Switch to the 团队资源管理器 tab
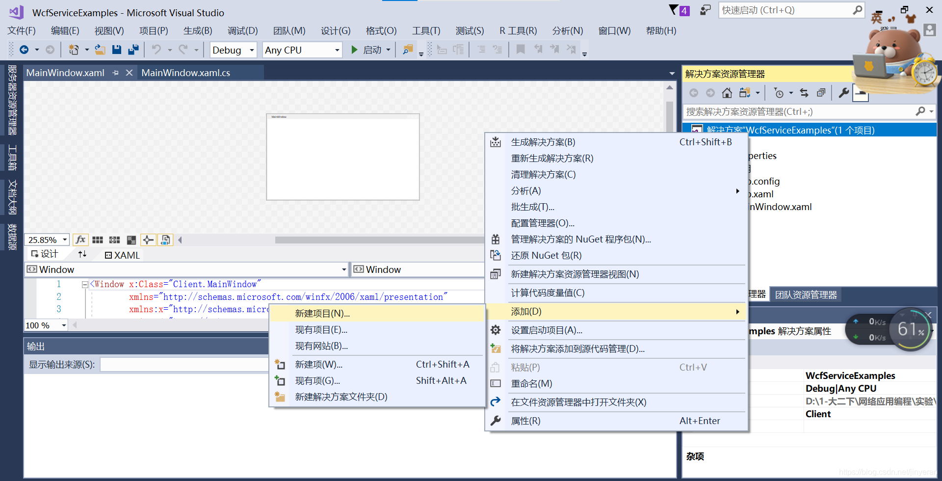Screen dimensions: 942x481 coord(806,294)
